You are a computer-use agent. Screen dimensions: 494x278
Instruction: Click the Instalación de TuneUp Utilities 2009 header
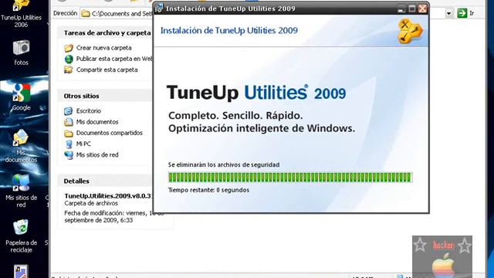coord(229,31)
